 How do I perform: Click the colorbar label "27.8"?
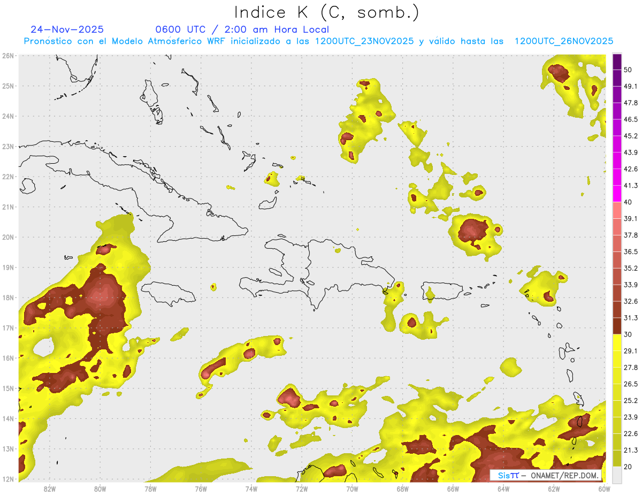(630, 367)
